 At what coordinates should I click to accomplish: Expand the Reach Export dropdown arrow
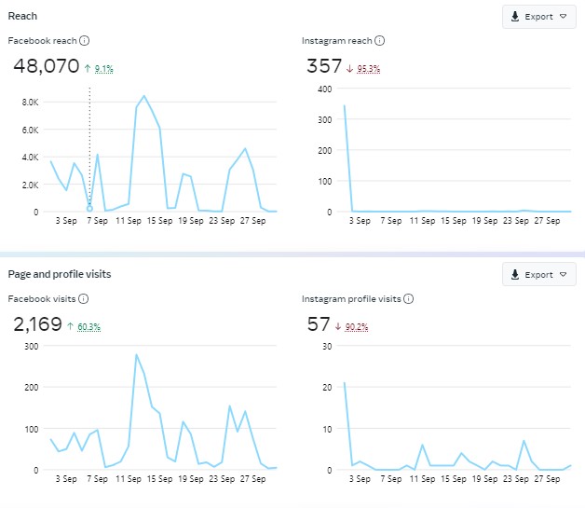[x=563, y=17]
